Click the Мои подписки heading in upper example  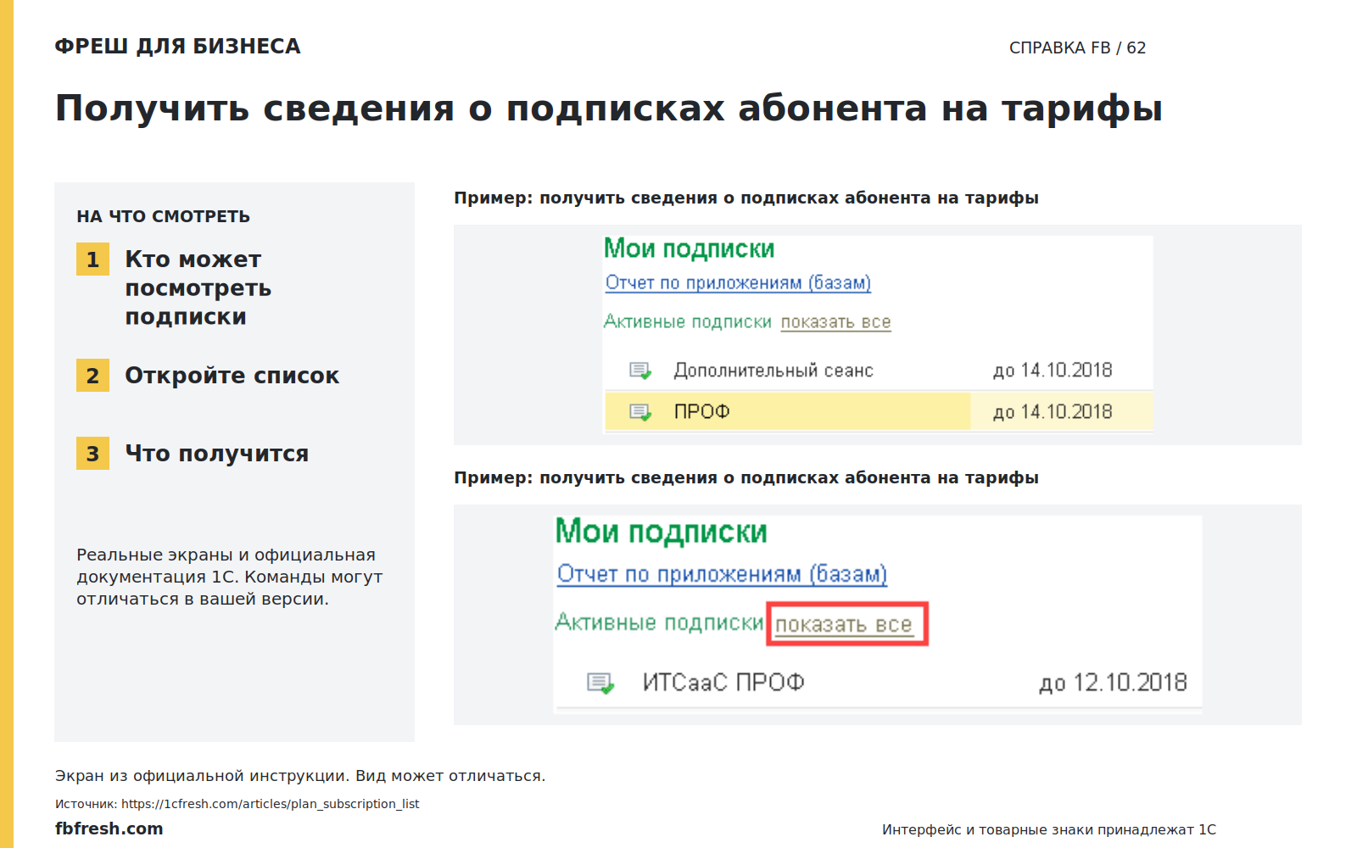tap(689, 248)
